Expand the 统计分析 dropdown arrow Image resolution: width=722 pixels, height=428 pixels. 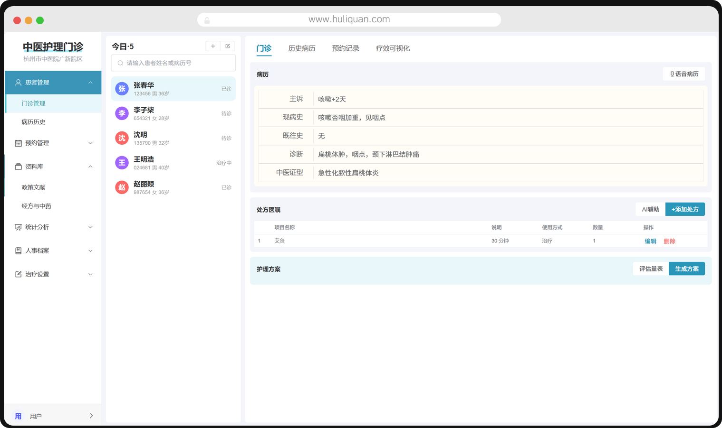tap(90, 227)
